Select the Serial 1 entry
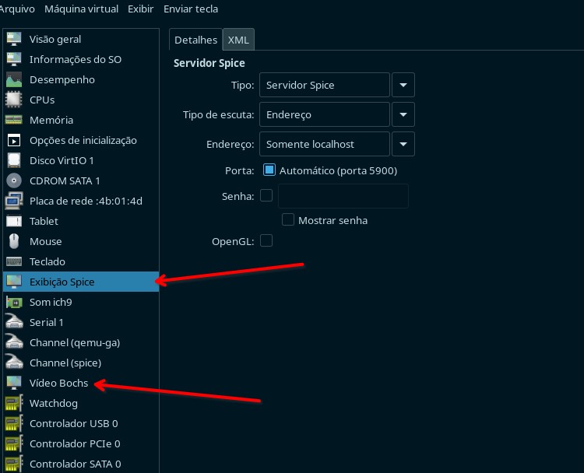The height and width of the screenshot is (473, 584). click(81, 322)
